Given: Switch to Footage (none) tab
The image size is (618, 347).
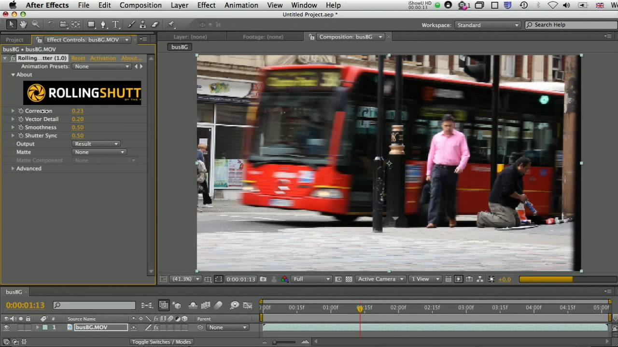Looking at the screenshot, I should [263, 37].
